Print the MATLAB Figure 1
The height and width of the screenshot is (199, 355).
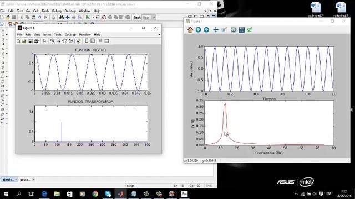click(x=36, y=41)
